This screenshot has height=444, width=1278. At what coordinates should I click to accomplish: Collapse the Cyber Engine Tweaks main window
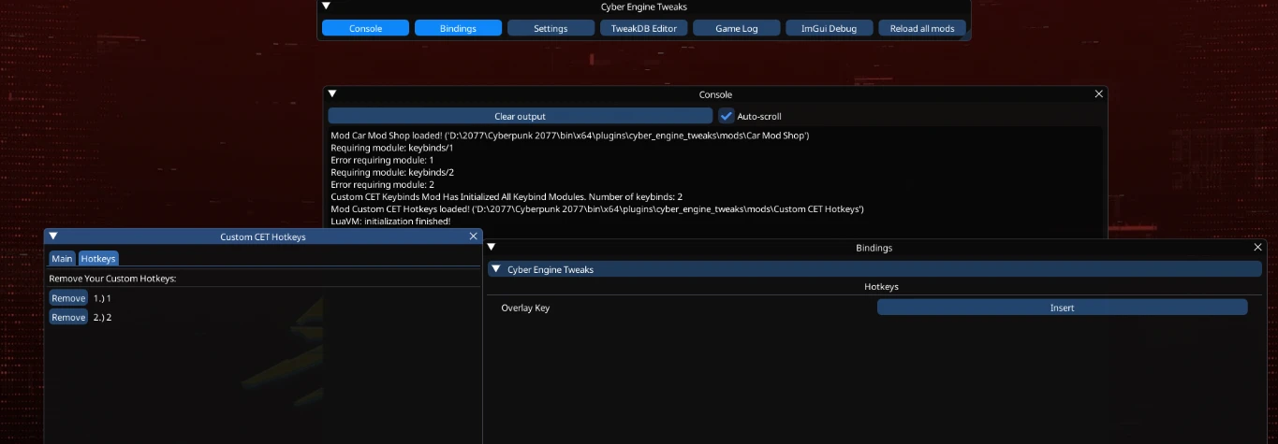326,7
